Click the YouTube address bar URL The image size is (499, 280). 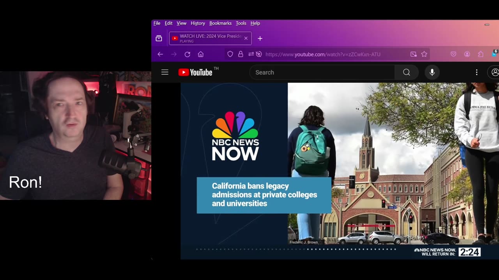tap(323, 54)
